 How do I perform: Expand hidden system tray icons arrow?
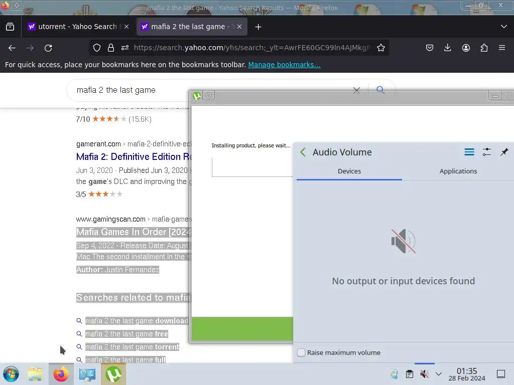(x=439, y=374)
